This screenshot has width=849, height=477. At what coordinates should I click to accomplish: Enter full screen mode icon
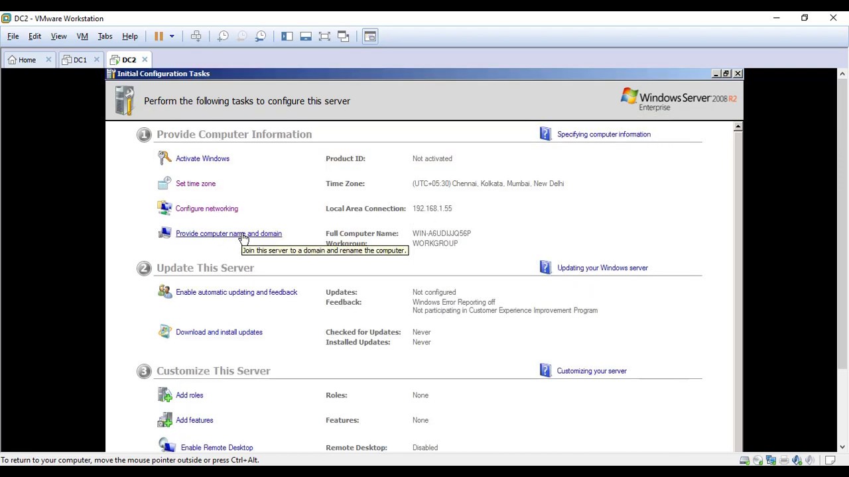click(324, 36)
